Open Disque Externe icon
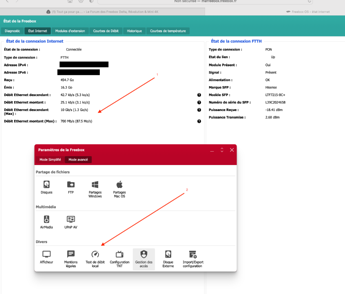The image size is (345, 294). coord(168,259)
